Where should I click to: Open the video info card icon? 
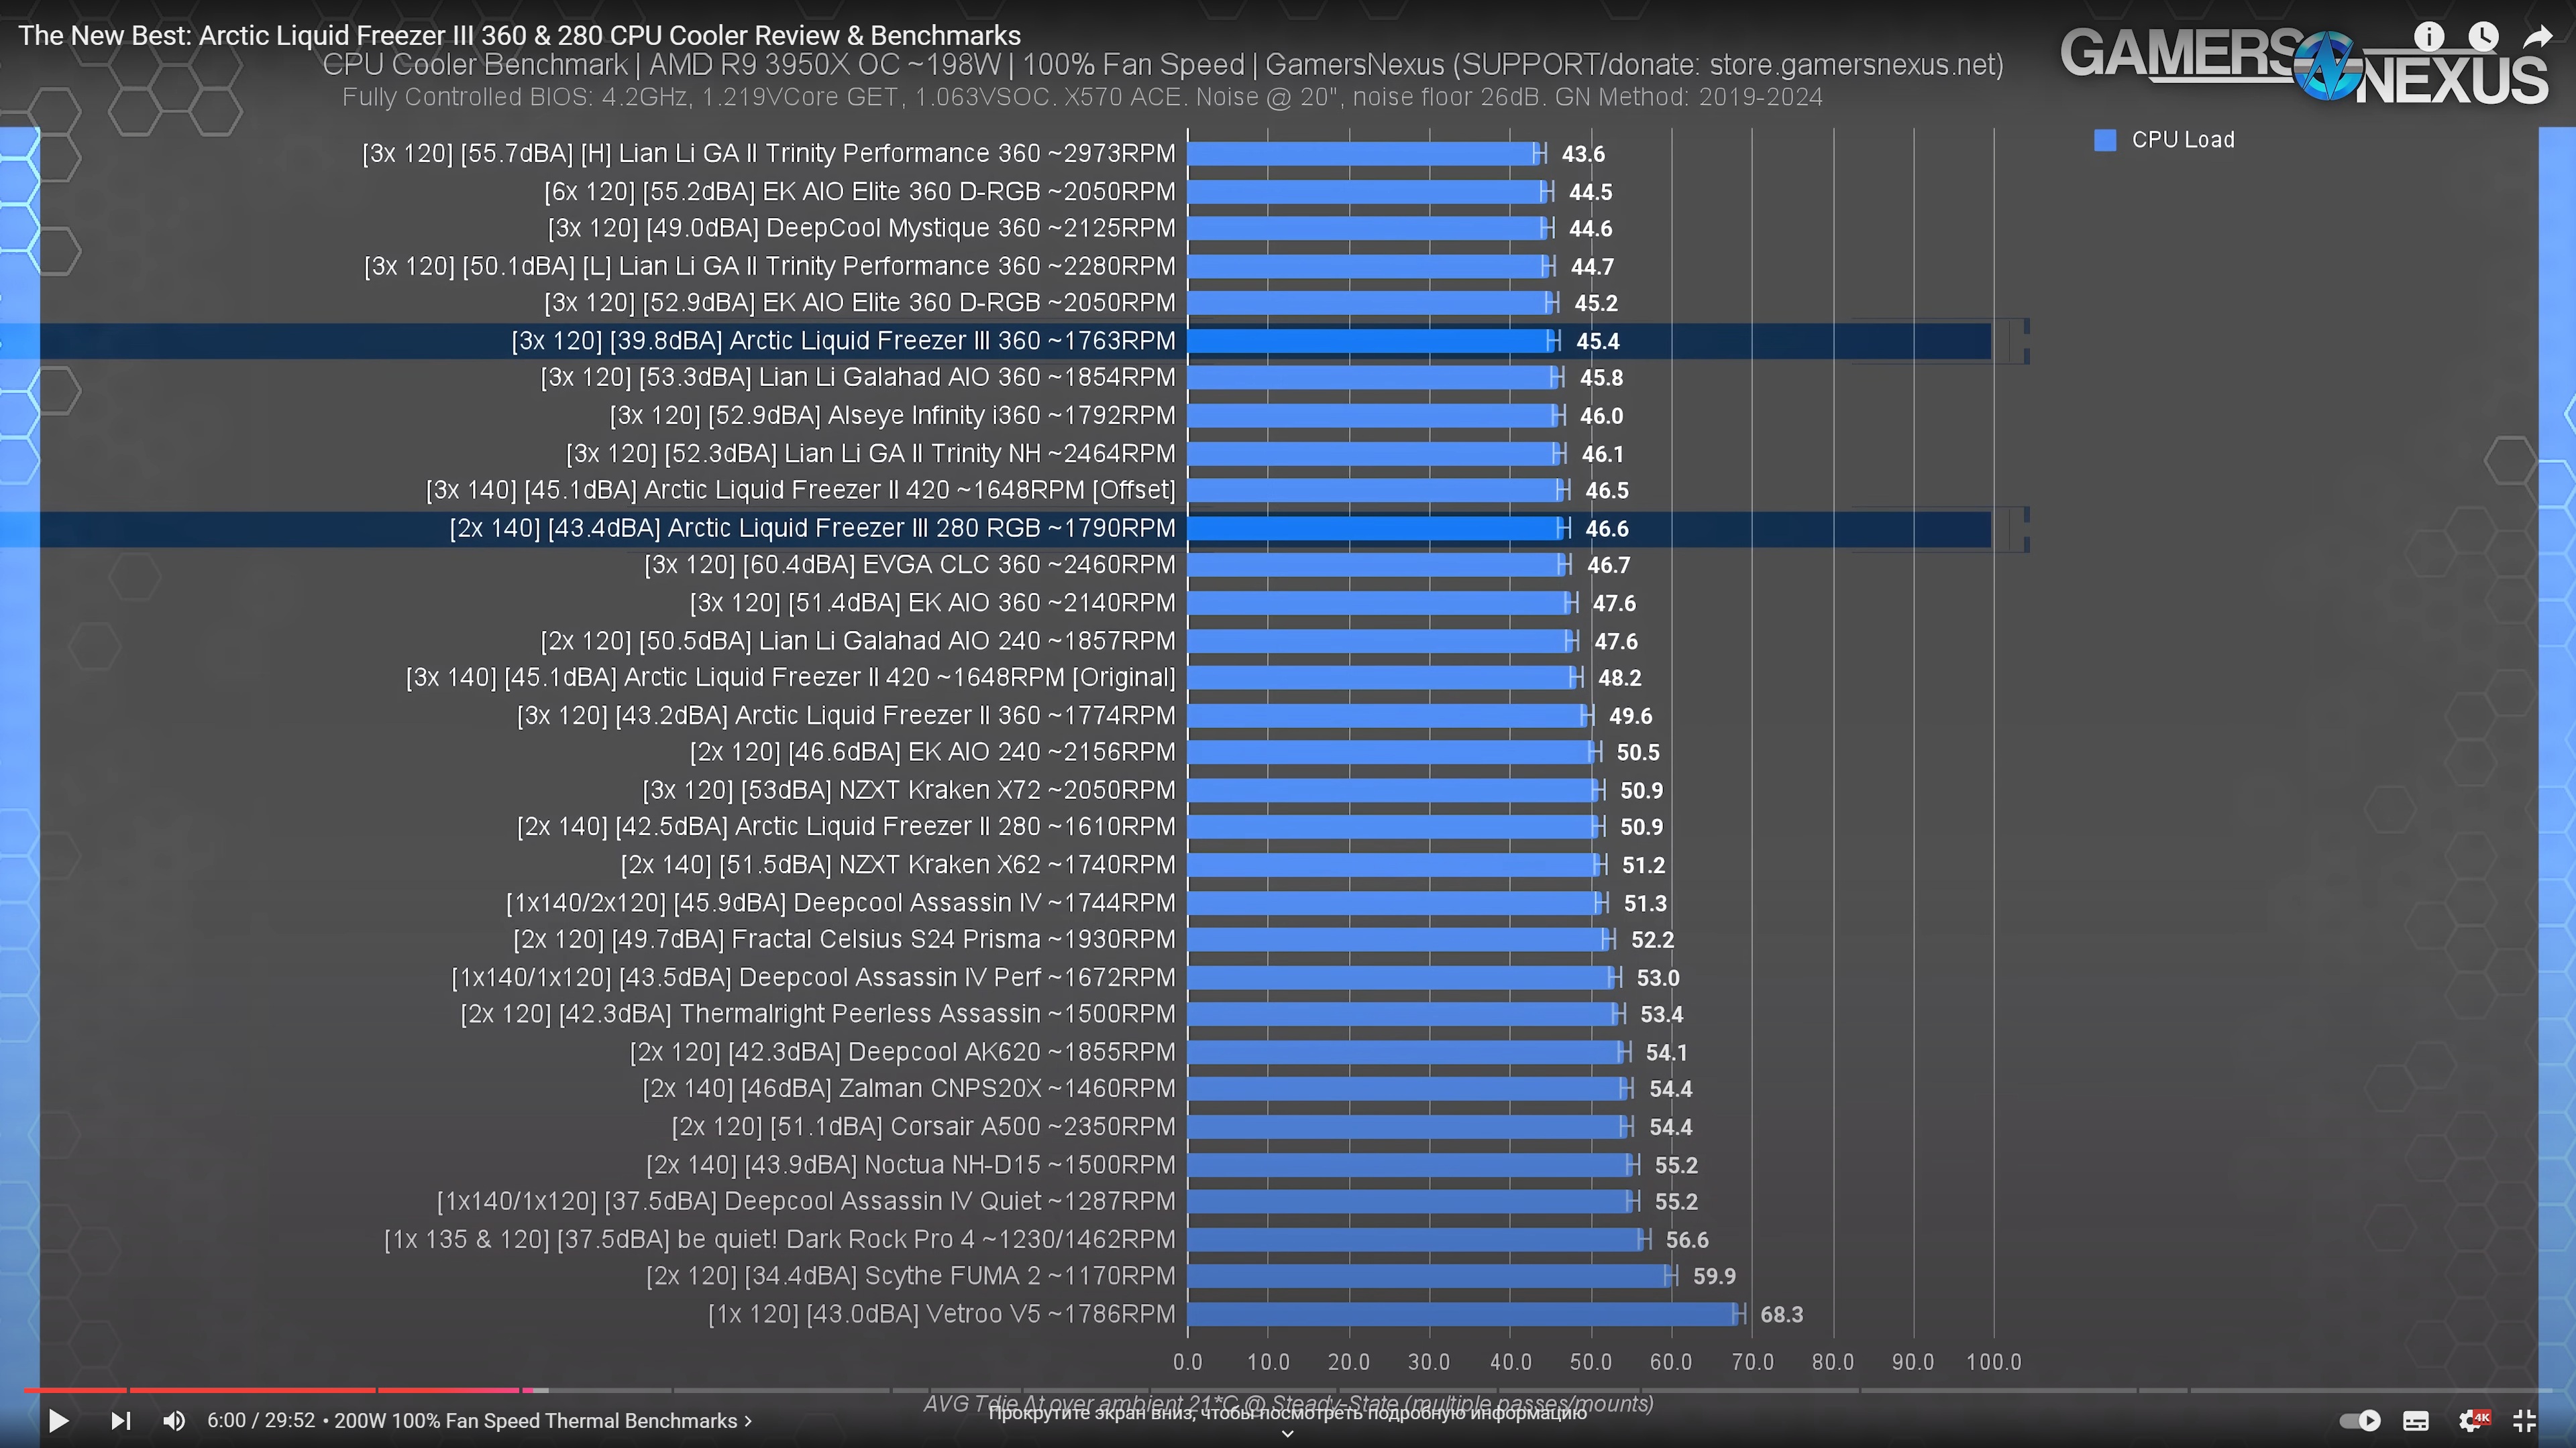tap(2429, 37)
